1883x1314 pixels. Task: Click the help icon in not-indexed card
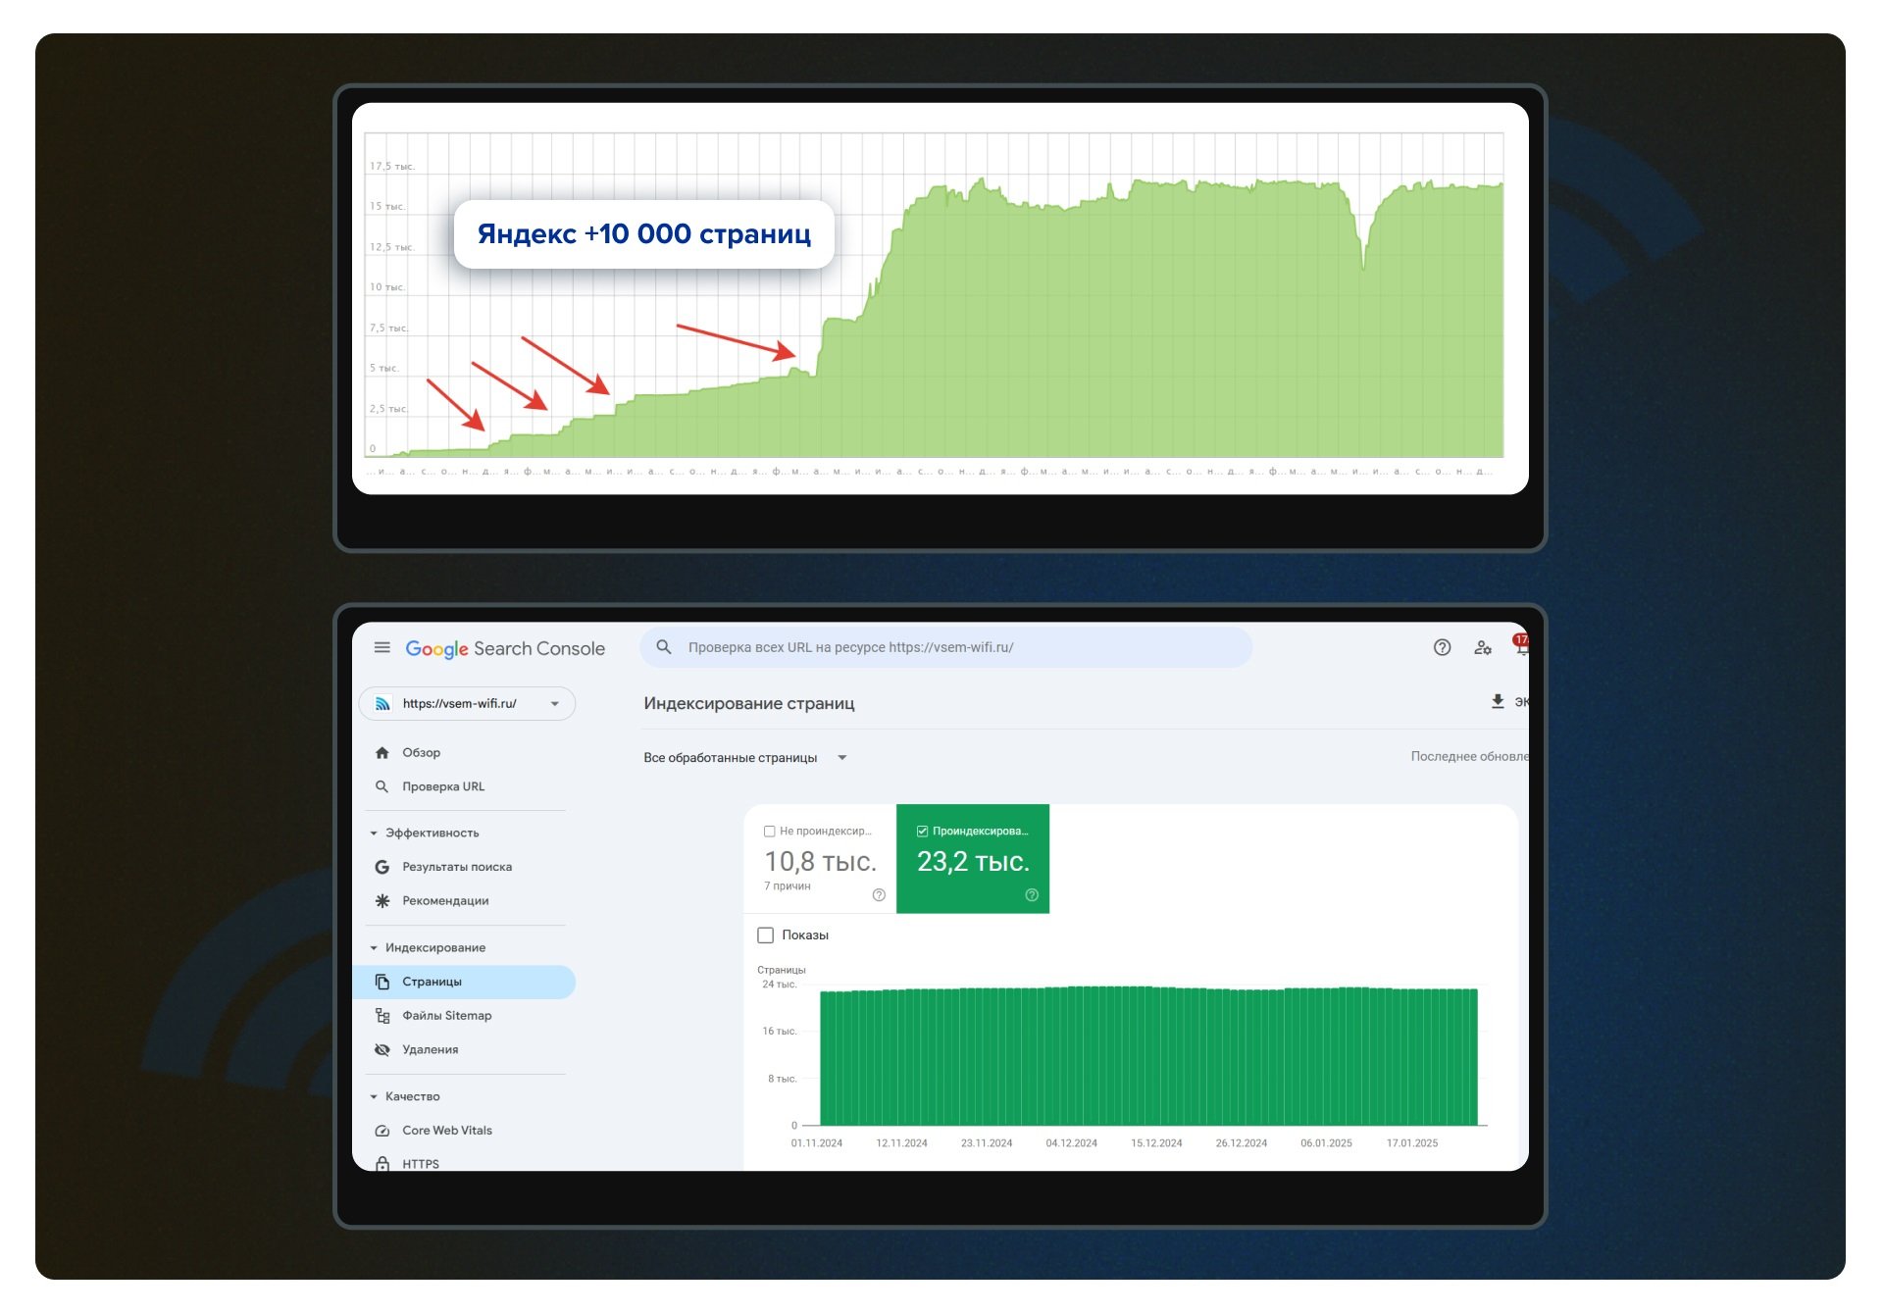click(879, 895)
